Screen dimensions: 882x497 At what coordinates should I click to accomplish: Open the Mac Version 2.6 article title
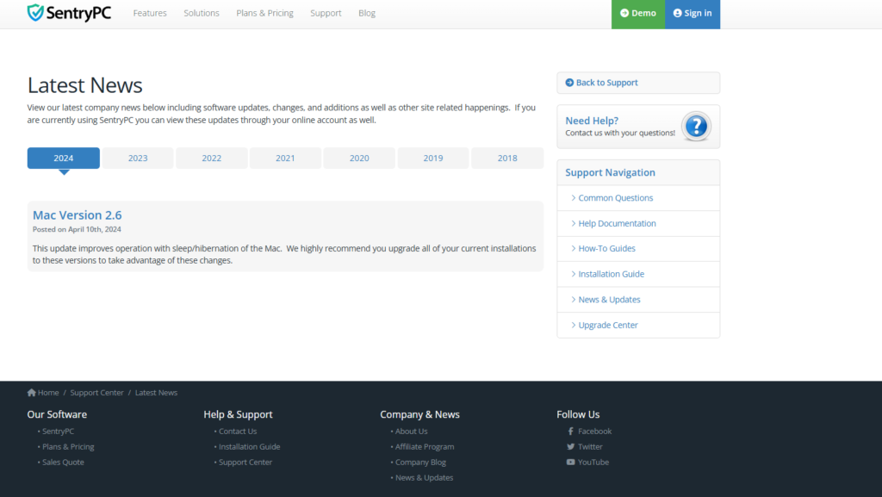click(x=77, y=214)
